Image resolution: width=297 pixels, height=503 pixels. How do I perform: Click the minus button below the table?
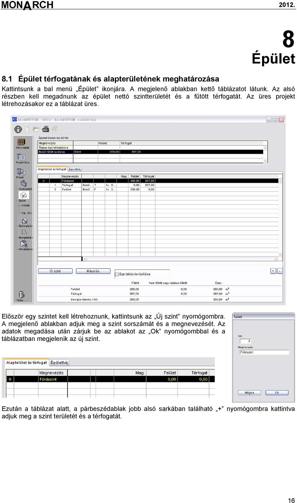[x=280, y=271]
